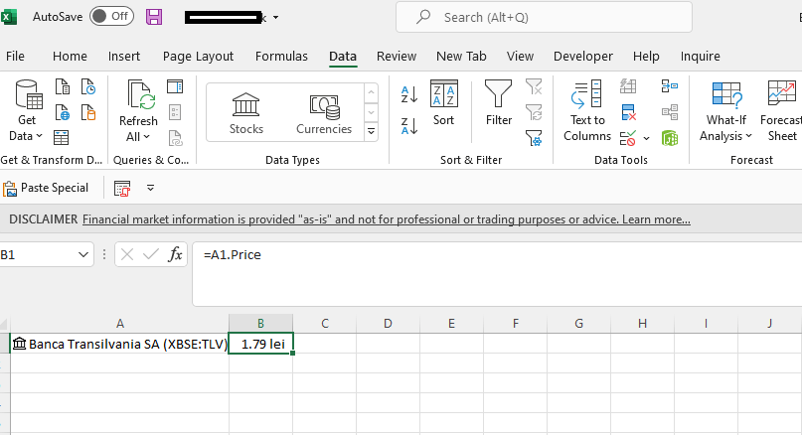Open Existing Connections icon

coord(88,112)
